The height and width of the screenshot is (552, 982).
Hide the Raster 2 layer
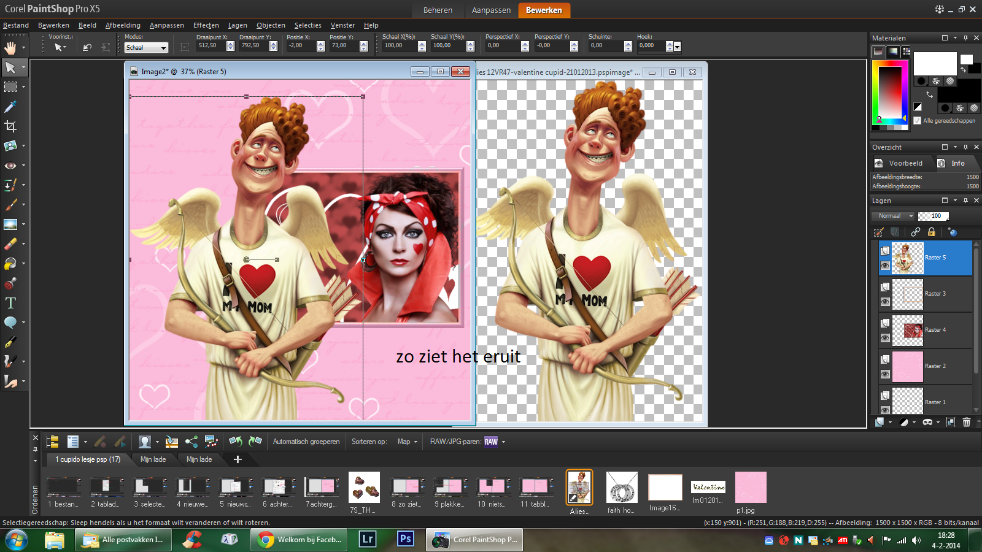[885, 374]
